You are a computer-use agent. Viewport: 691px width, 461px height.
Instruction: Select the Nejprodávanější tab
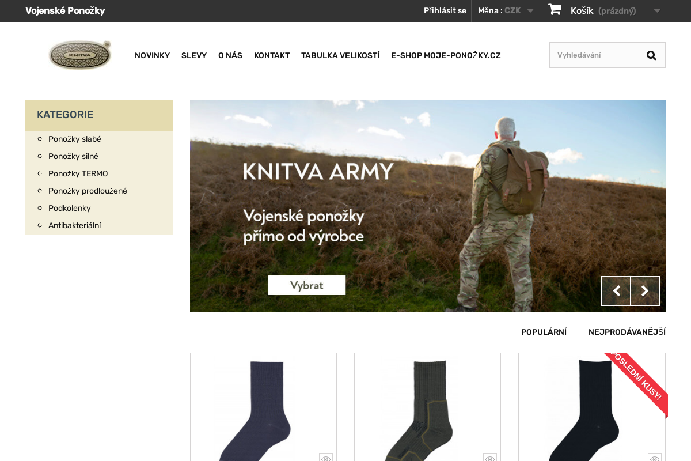coord(627,332)
